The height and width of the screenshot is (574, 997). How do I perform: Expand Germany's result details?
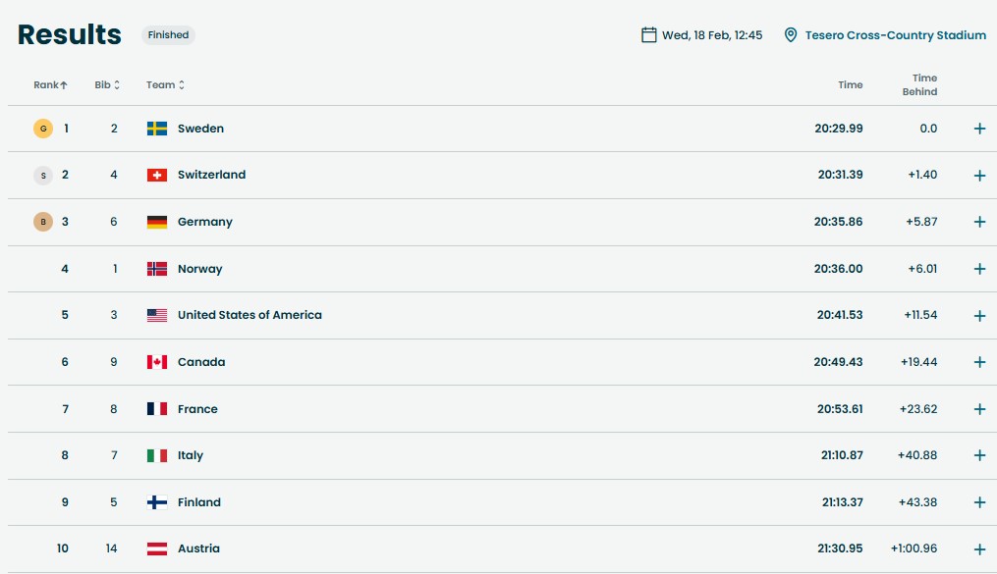(x=979, y=222)
